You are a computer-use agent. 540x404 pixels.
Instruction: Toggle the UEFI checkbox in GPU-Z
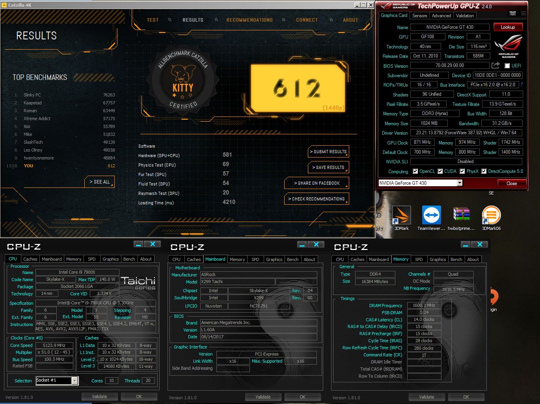[507, 66]
